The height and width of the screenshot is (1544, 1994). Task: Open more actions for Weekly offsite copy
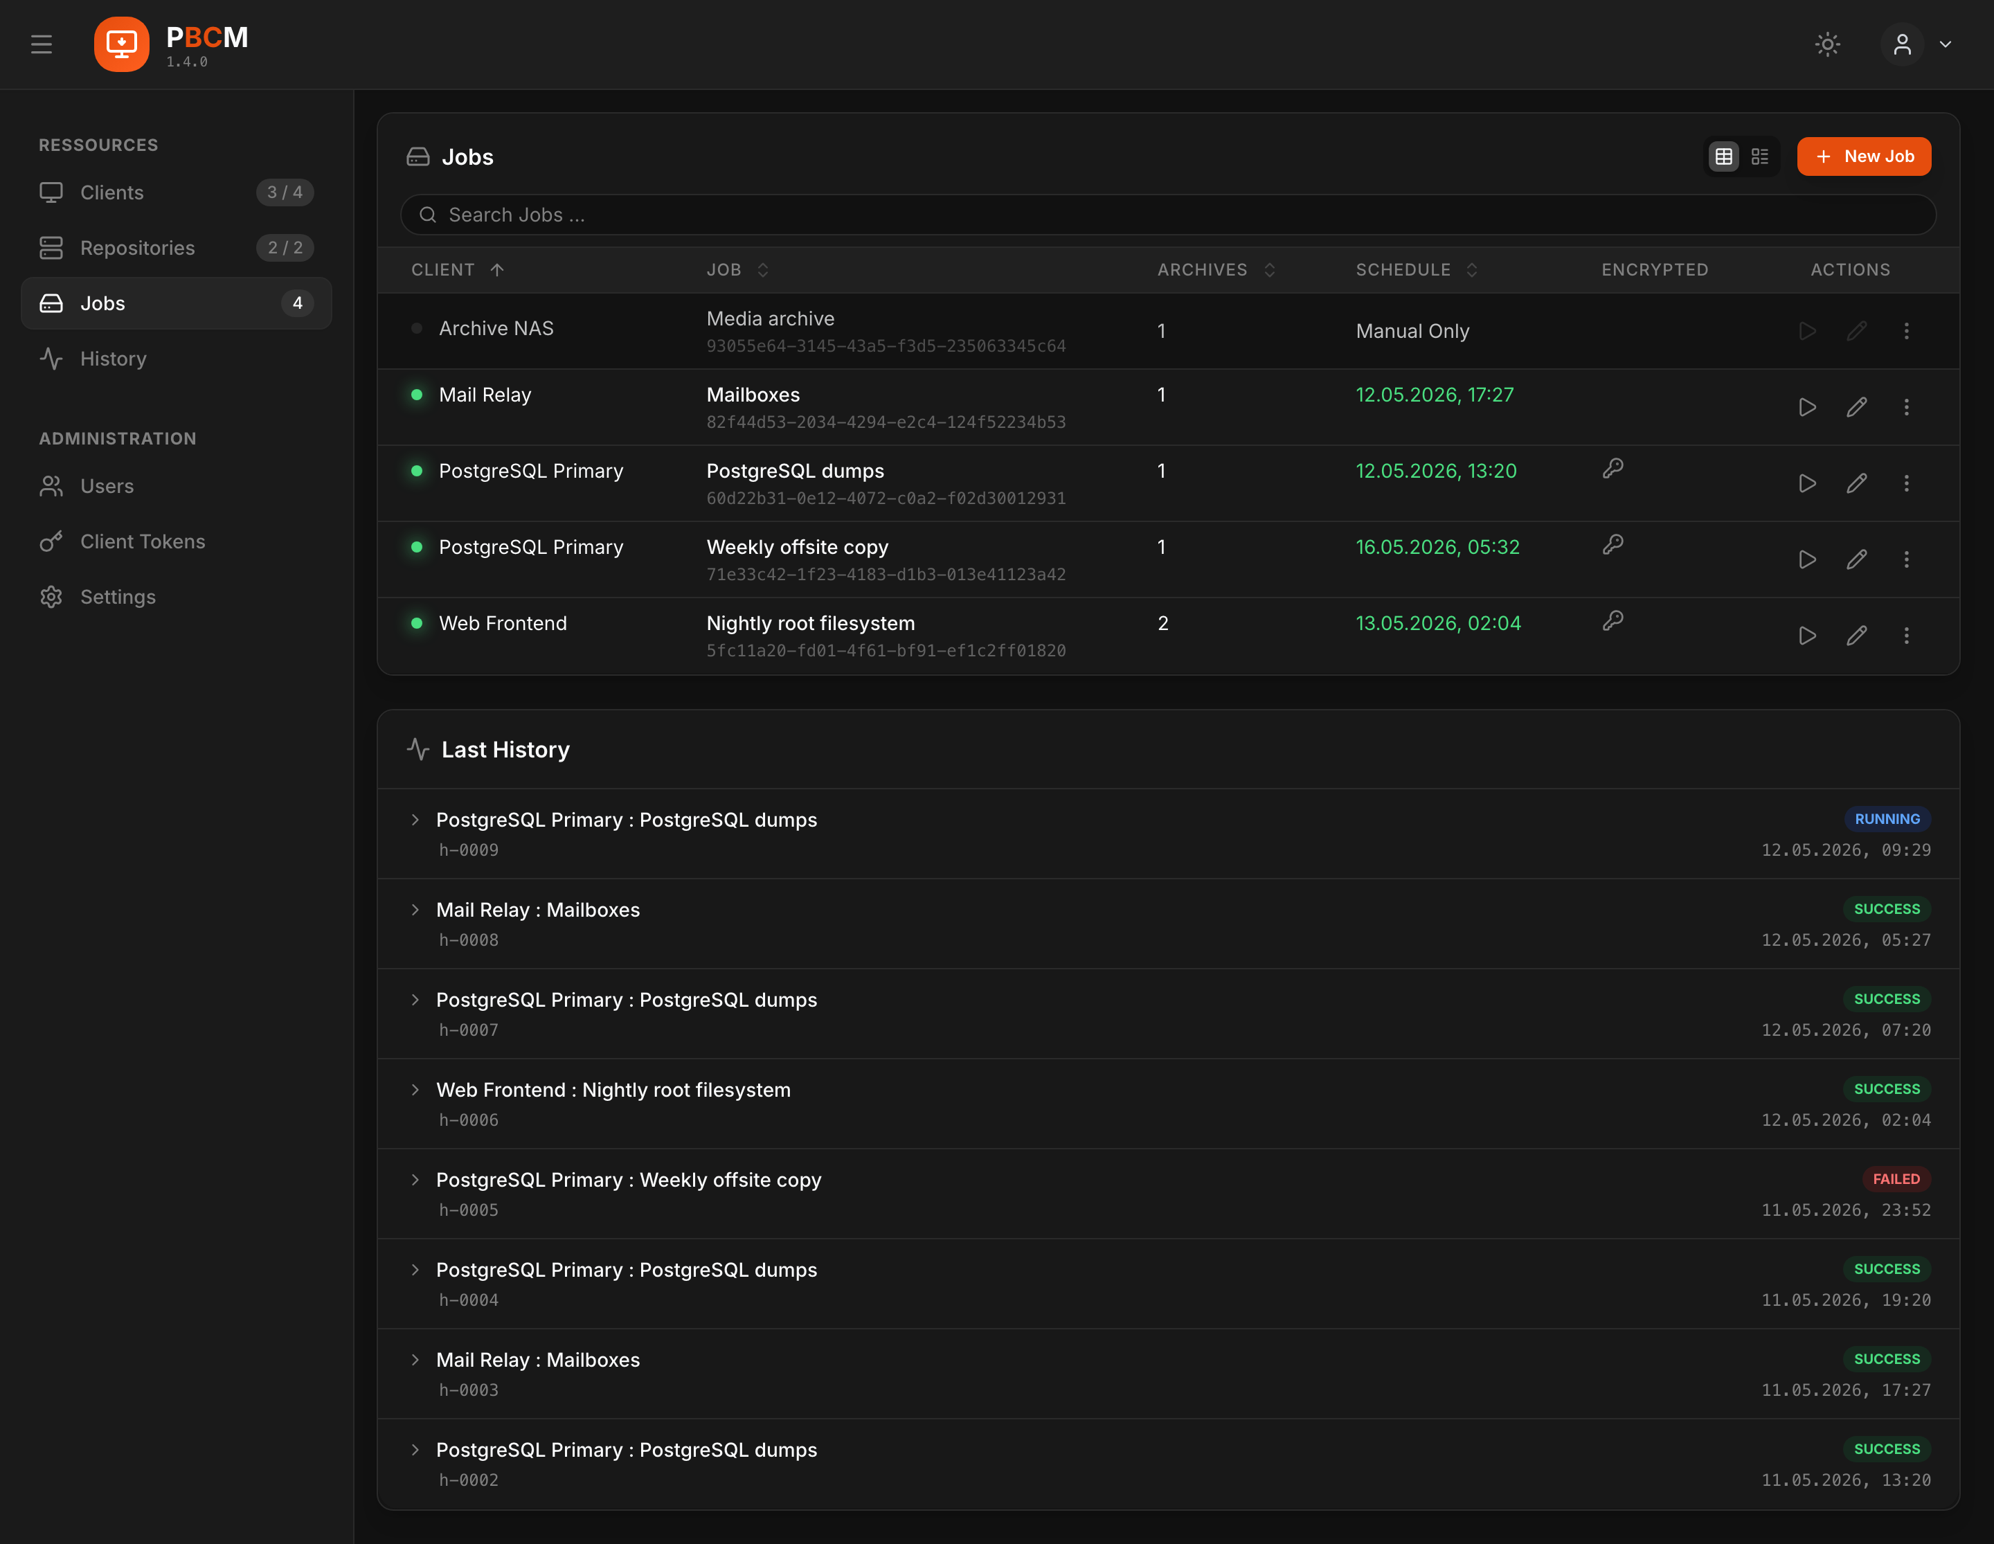1906,559
